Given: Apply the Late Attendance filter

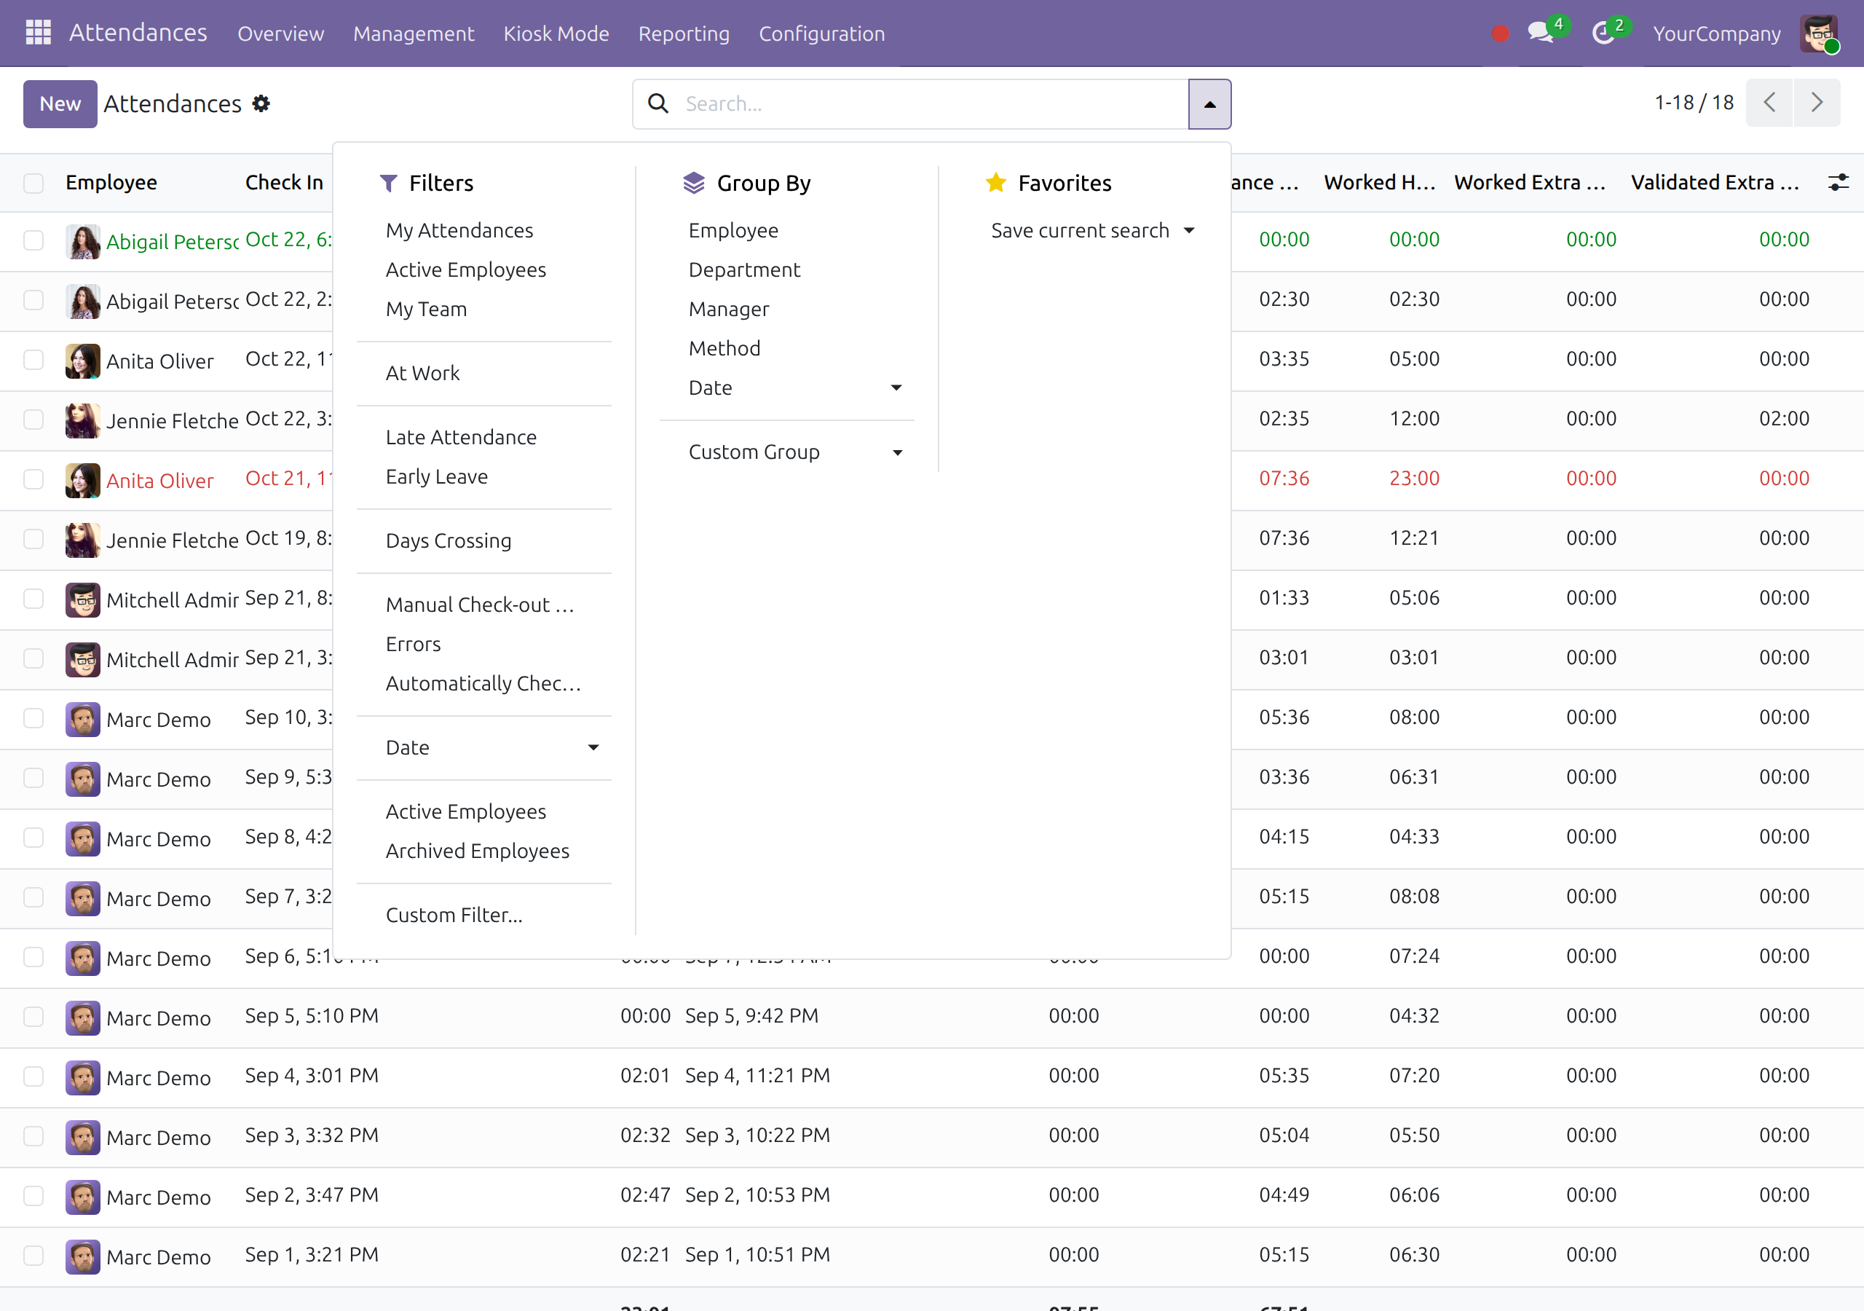Looking at the screenshot, I should coord(461,437).
